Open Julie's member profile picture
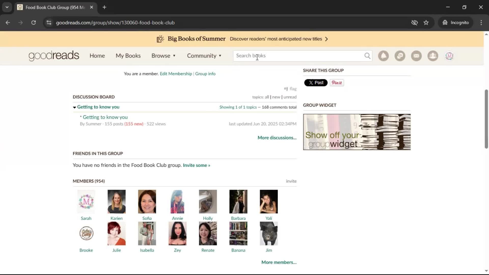This screenshot has height=275, width=489. coord(117,233)
